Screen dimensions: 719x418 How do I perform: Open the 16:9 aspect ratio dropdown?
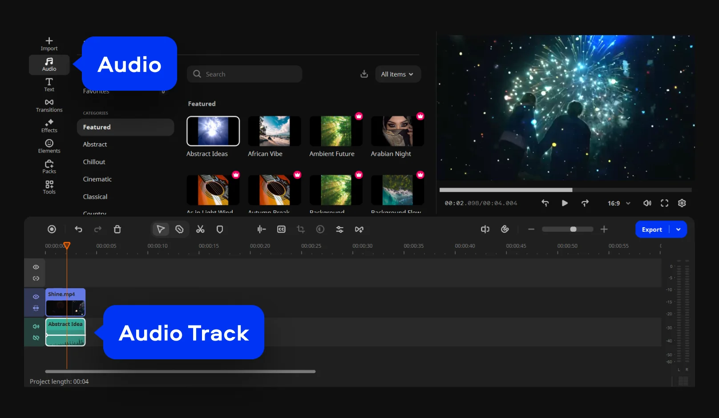[x=619, y=203]
